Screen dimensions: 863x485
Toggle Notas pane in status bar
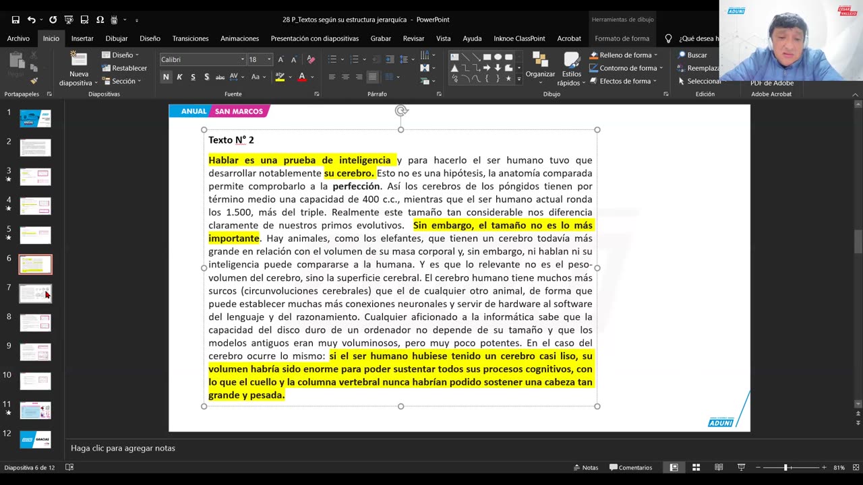pos(585,467)
